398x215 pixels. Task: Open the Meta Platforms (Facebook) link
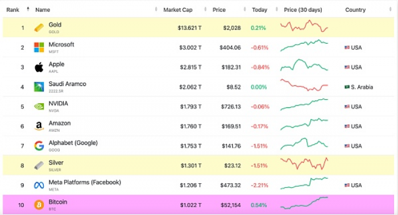coord(85,182)
